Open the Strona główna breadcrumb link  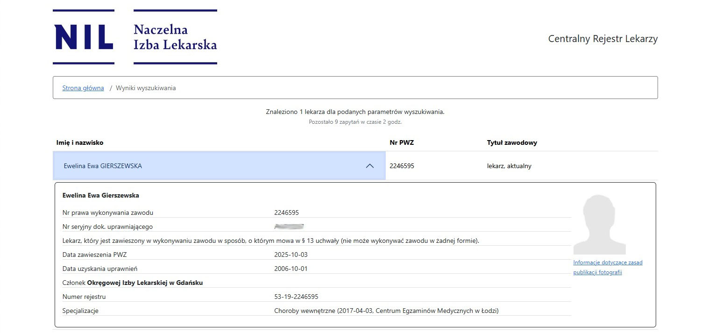click(83, 88)
